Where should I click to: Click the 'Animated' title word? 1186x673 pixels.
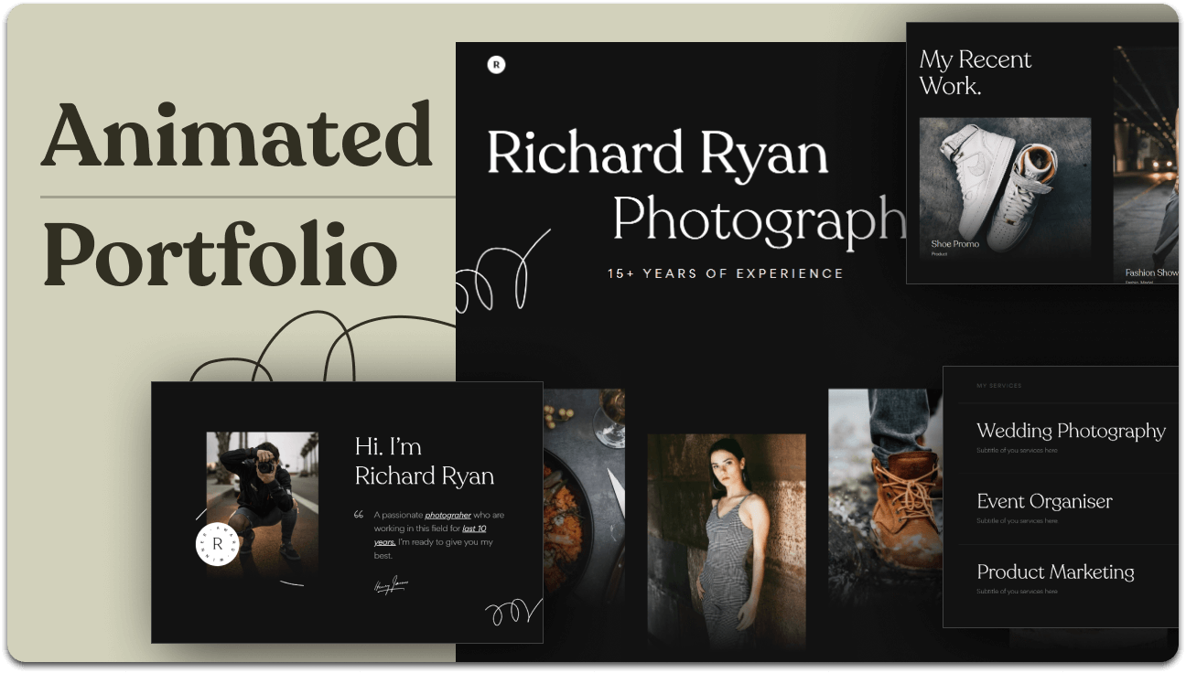pos(236,134)
